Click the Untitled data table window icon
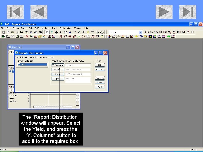 coord(10,47)
